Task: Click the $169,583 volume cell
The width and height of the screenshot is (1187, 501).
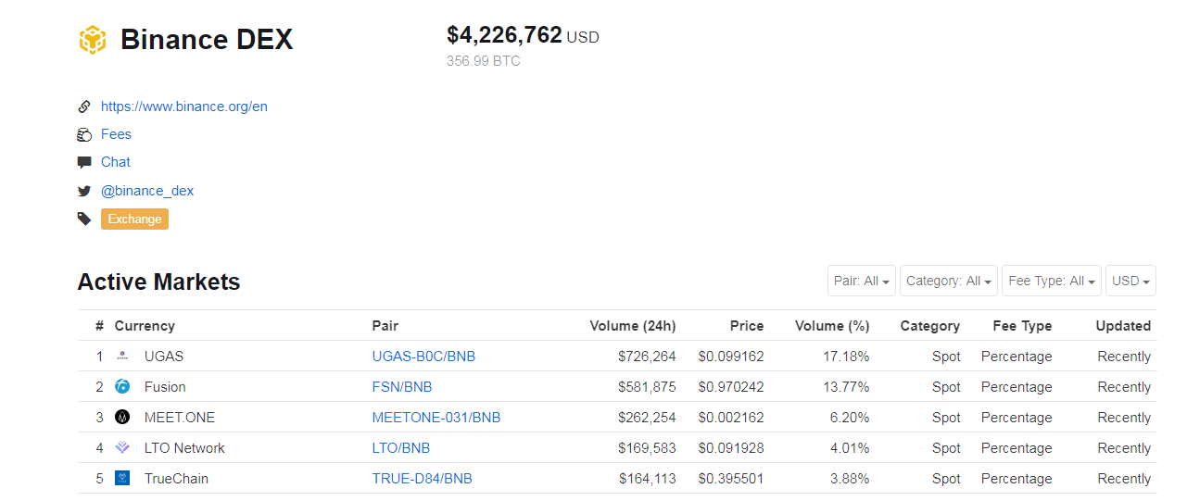Action: (647, 448)
